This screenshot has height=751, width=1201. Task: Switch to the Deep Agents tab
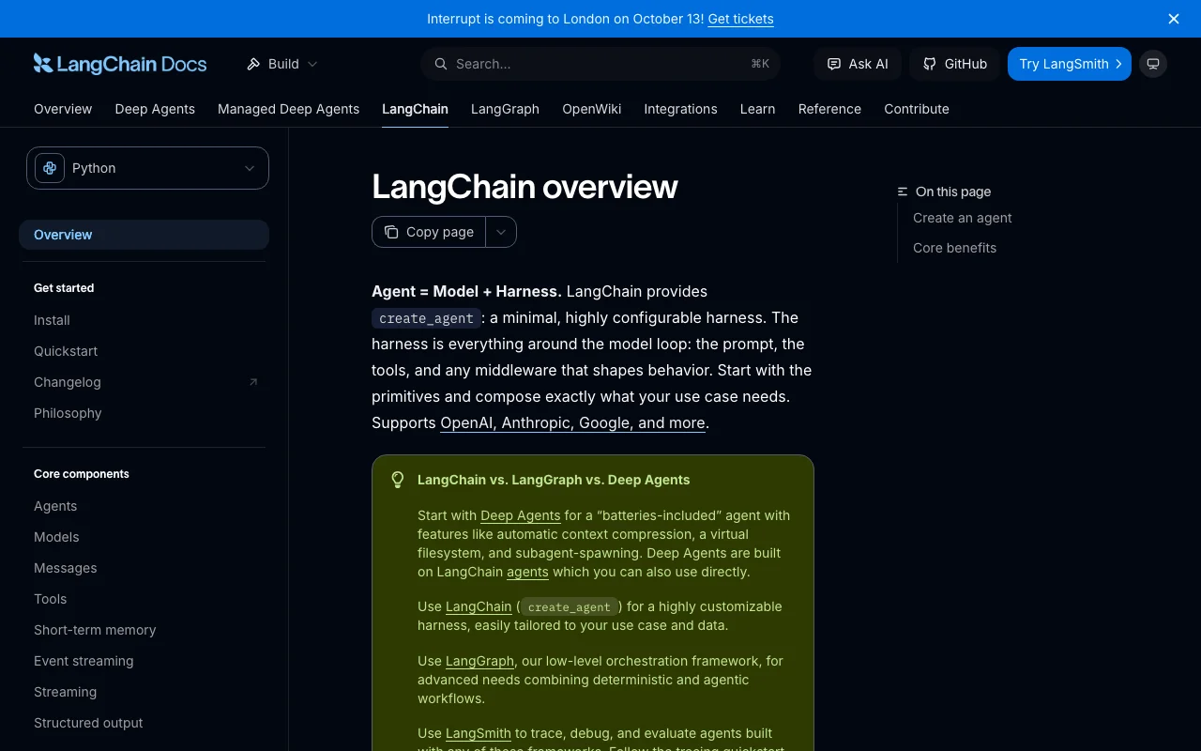[x=155, y=109]
